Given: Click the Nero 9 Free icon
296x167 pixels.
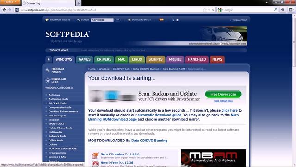Looking at the screenshot, I should [95, 164].
